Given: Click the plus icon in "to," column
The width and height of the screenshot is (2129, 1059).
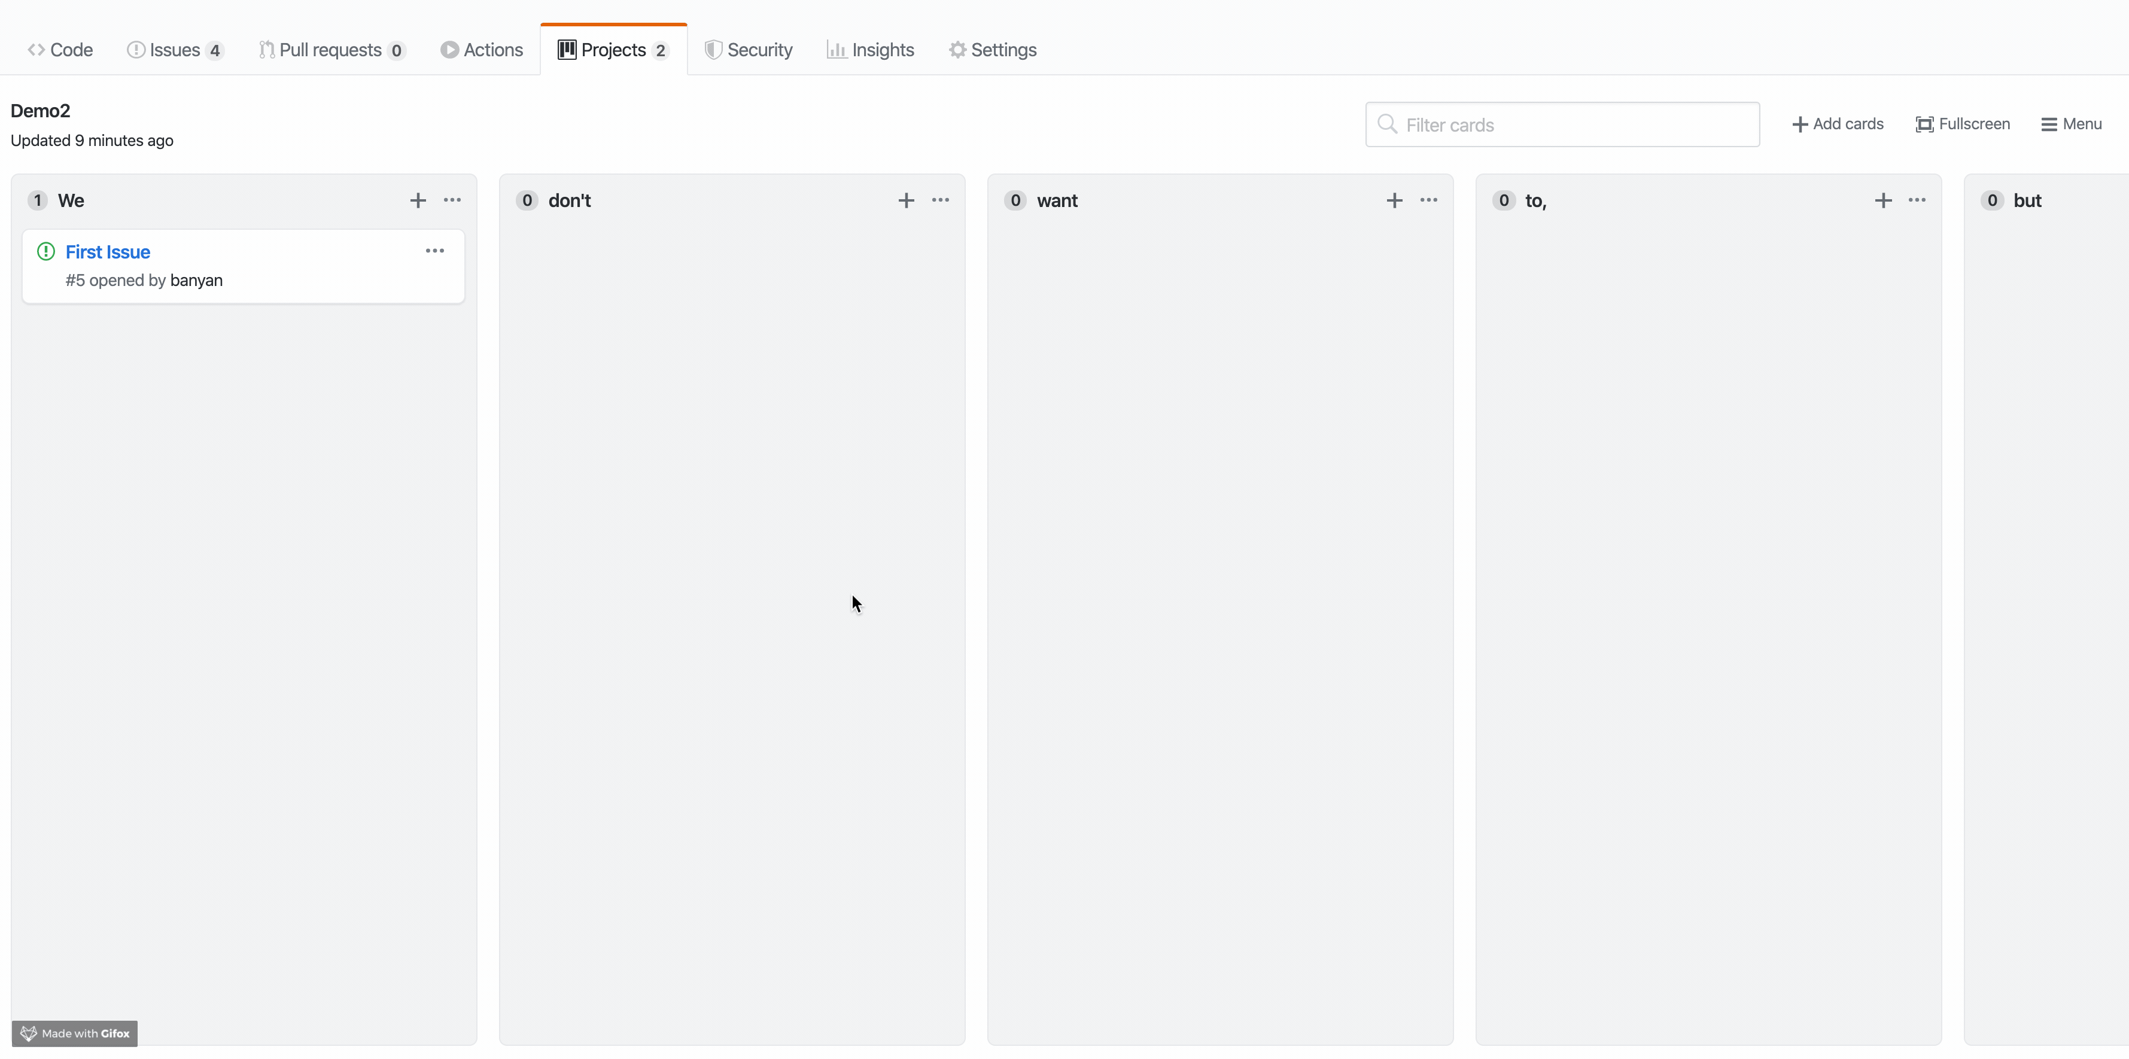Looking at the screenshot, I should click(1882, 201).
